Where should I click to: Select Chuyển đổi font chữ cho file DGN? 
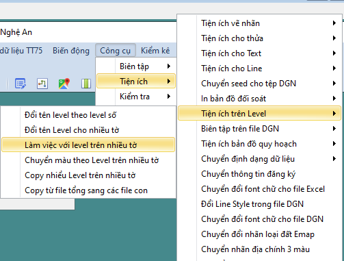point(259,219)
